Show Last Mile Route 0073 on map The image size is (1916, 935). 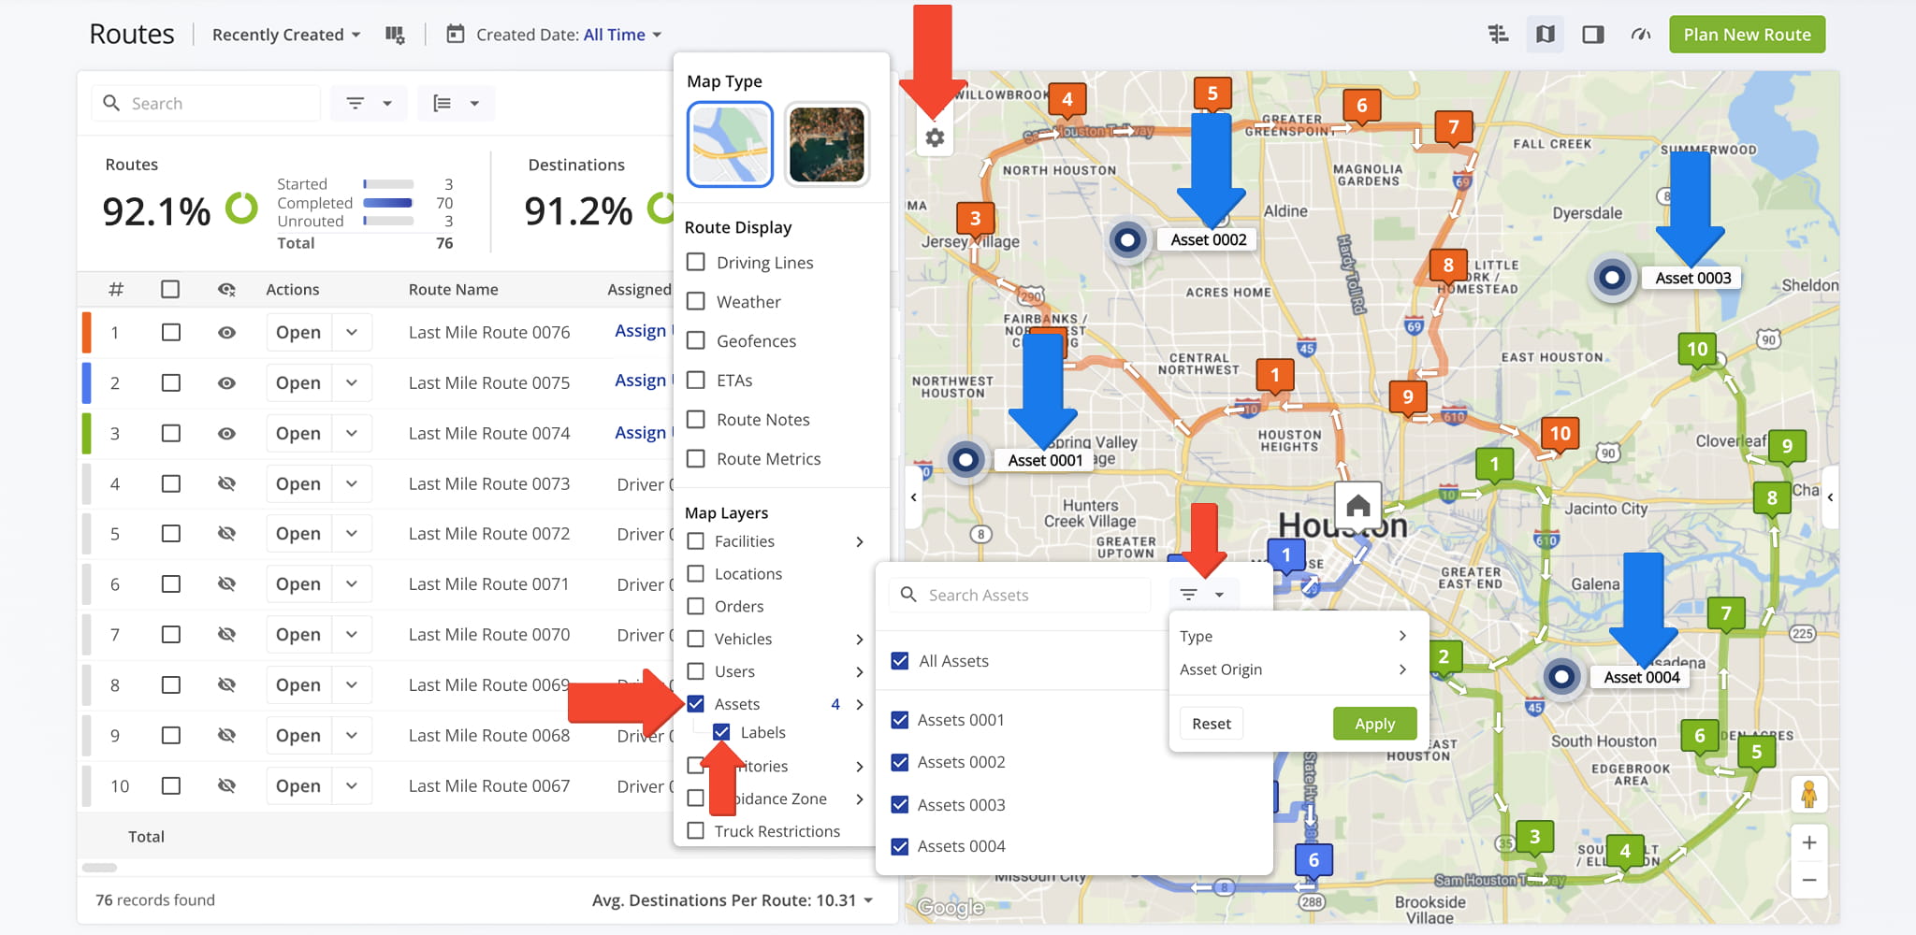(226, 483)
